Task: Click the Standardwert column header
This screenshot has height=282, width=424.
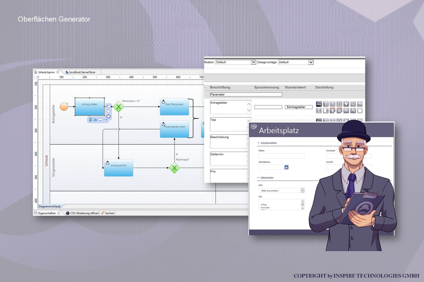Action: [295, 87]
